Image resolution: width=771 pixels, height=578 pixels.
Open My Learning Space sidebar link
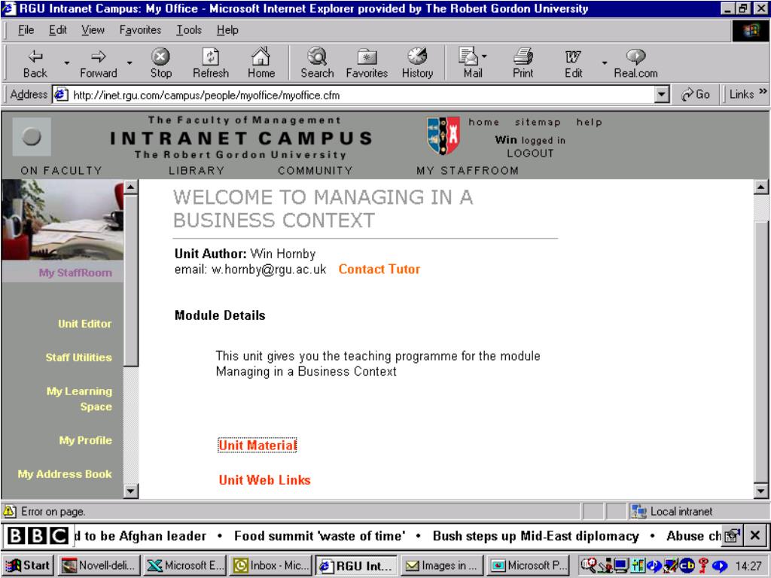point(79,399)
